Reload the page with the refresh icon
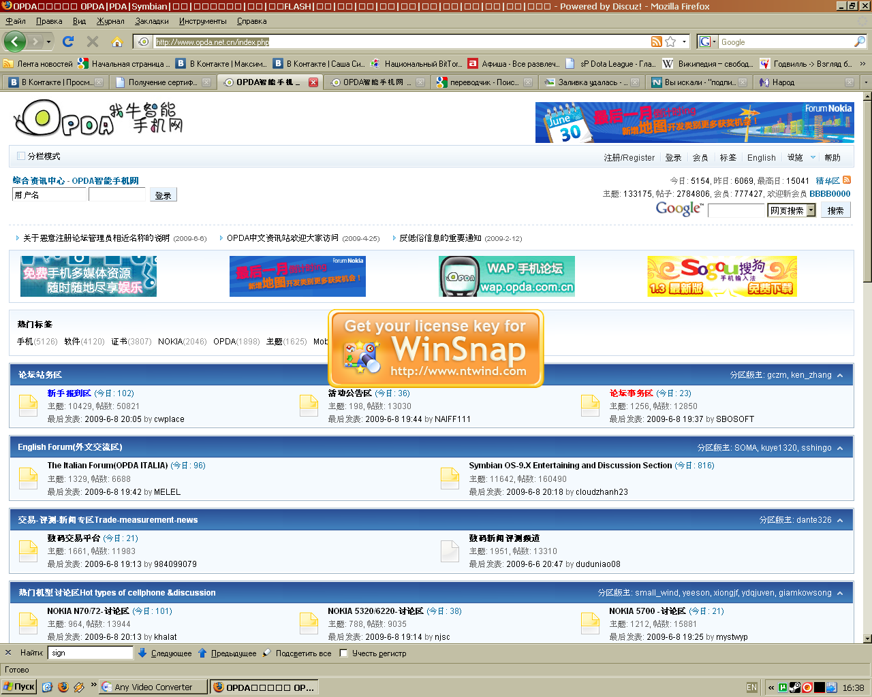Image resolution: width=872 pixels, height=697 pixels. click(68, 42)
